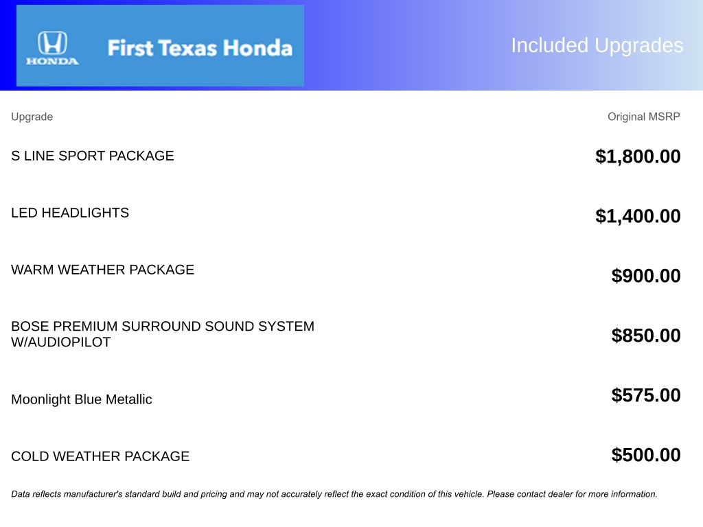The width and height of the screenshot is (703, 527).
Task: Click the $850.00 MSRP value
Action: click(x=646, y=336)
